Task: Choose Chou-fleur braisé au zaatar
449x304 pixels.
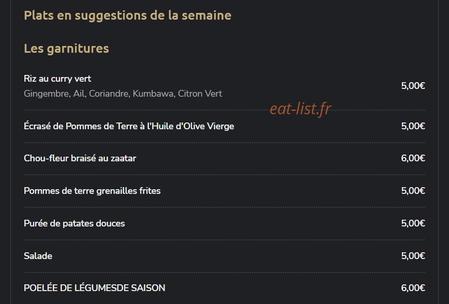Action: tap(80, 158)
